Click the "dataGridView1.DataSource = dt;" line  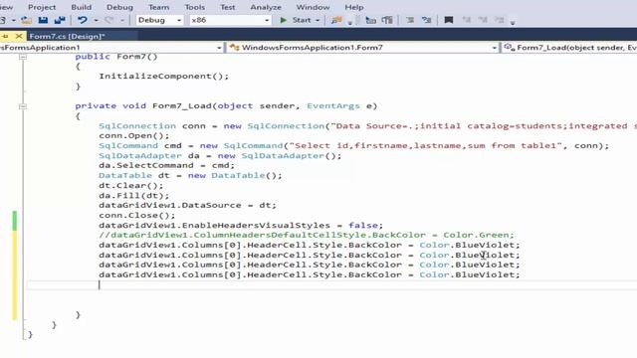tap(187, 206)
